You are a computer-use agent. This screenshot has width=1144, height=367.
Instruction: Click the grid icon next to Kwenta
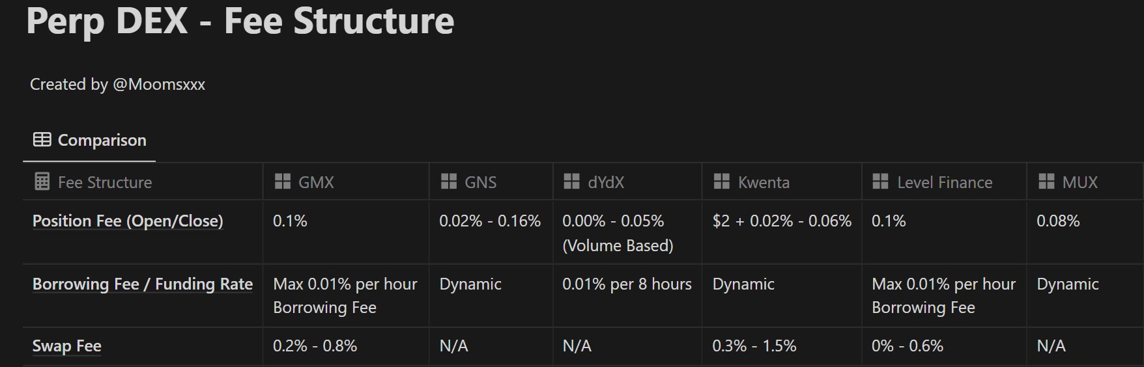(x=721, y=182)
